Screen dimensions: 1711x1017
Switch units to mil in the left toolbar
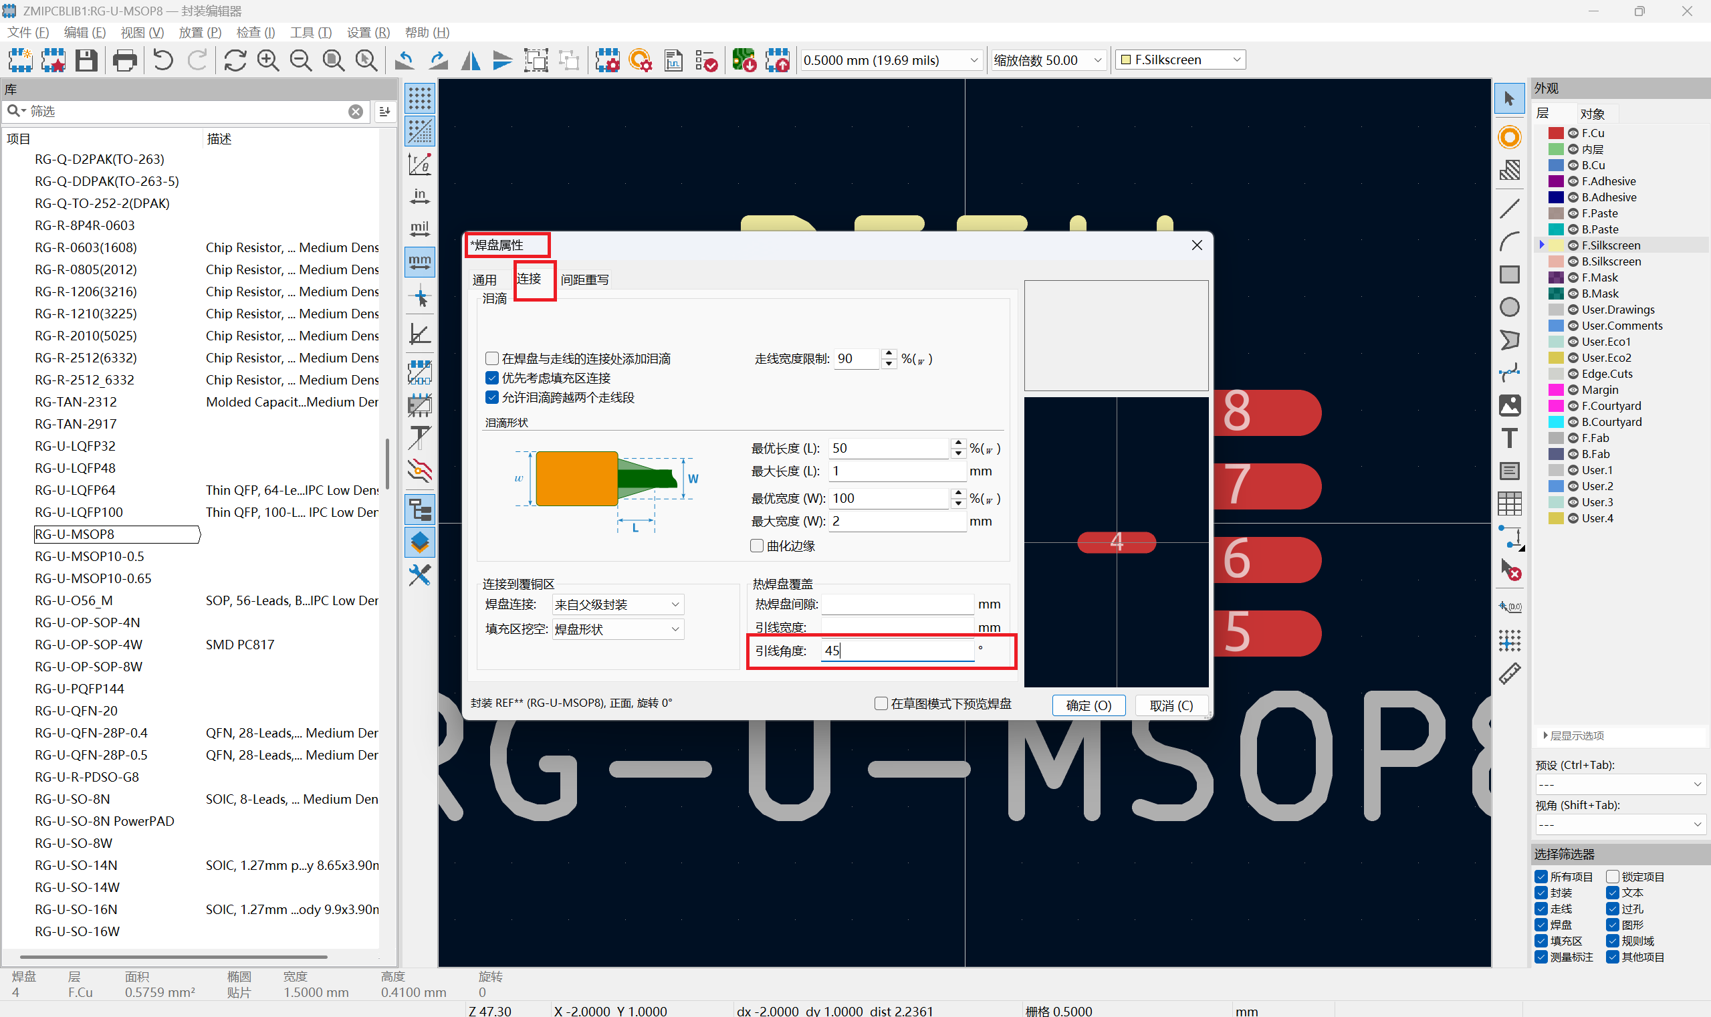[x=419, y=229]
